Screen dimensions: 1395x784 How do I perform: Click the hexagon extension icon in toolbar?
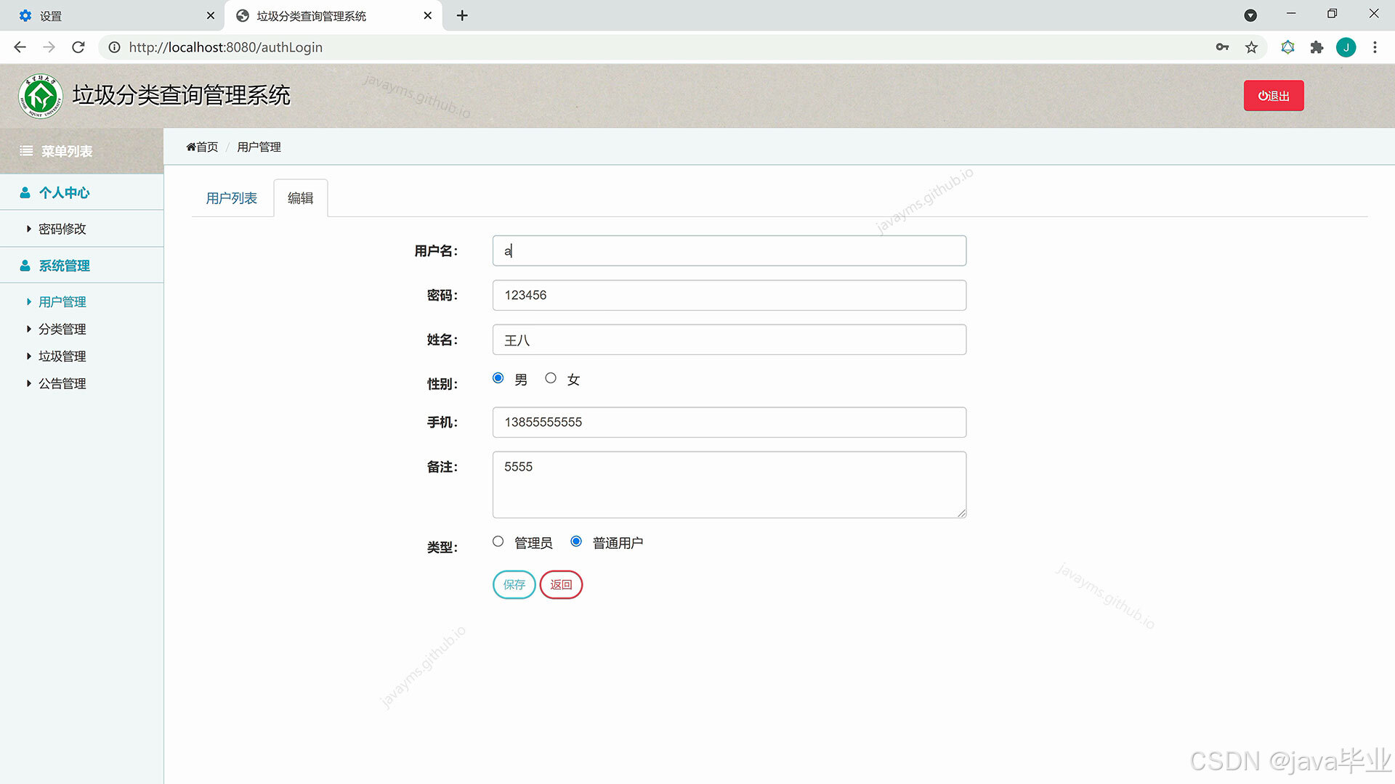coord(1287,47)
